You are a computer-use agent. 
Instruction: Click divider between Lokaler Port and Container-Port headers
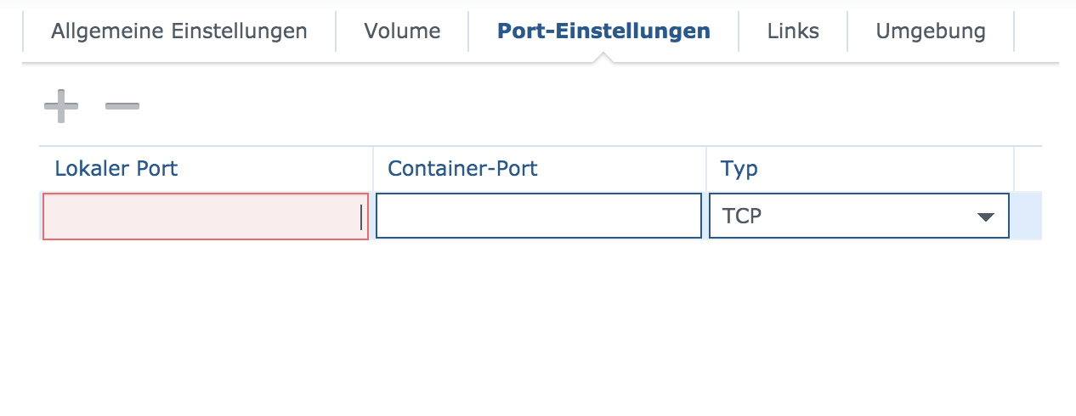(x=373, y=168)
